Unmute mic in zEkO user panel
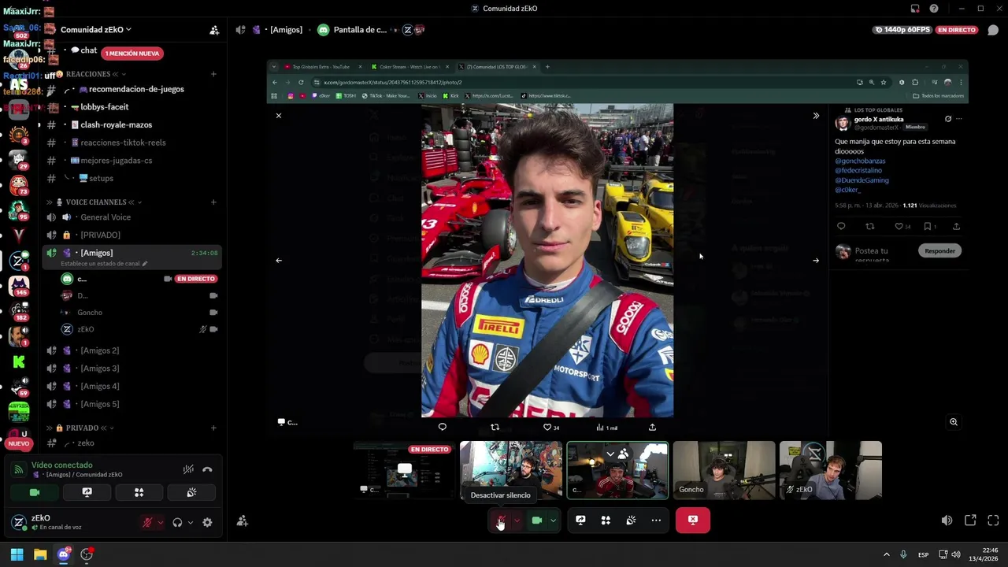 pyautogui.click(x=147, y=522)
